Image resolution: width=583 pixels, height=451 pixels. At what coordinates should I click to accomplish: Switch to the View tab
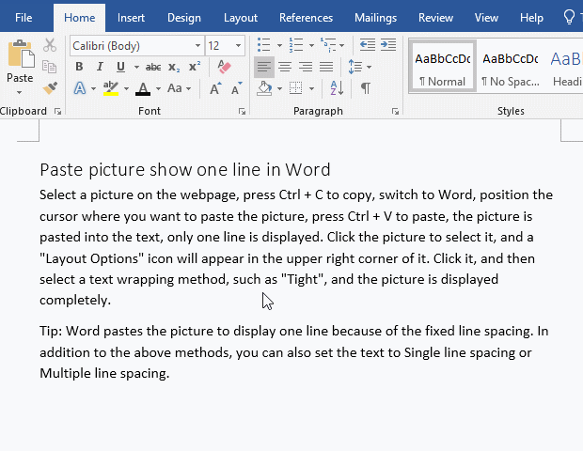click(486, 18)
